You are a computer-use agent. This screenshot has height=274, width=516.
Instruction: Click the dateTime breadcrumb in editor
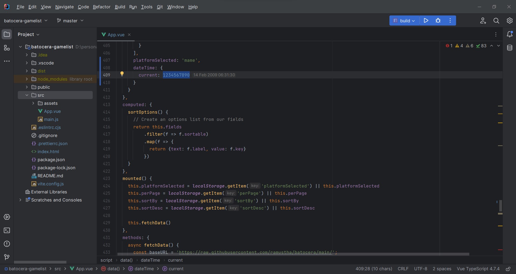(150, 260)
